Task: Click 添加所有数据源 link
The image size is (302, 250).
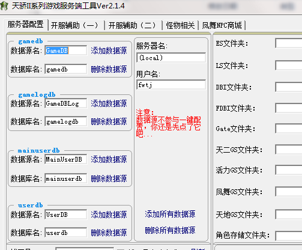Action: click(170, 214)
